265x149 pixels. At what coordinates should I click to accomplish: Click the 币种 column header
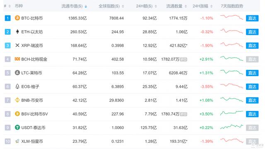point(19,6)
